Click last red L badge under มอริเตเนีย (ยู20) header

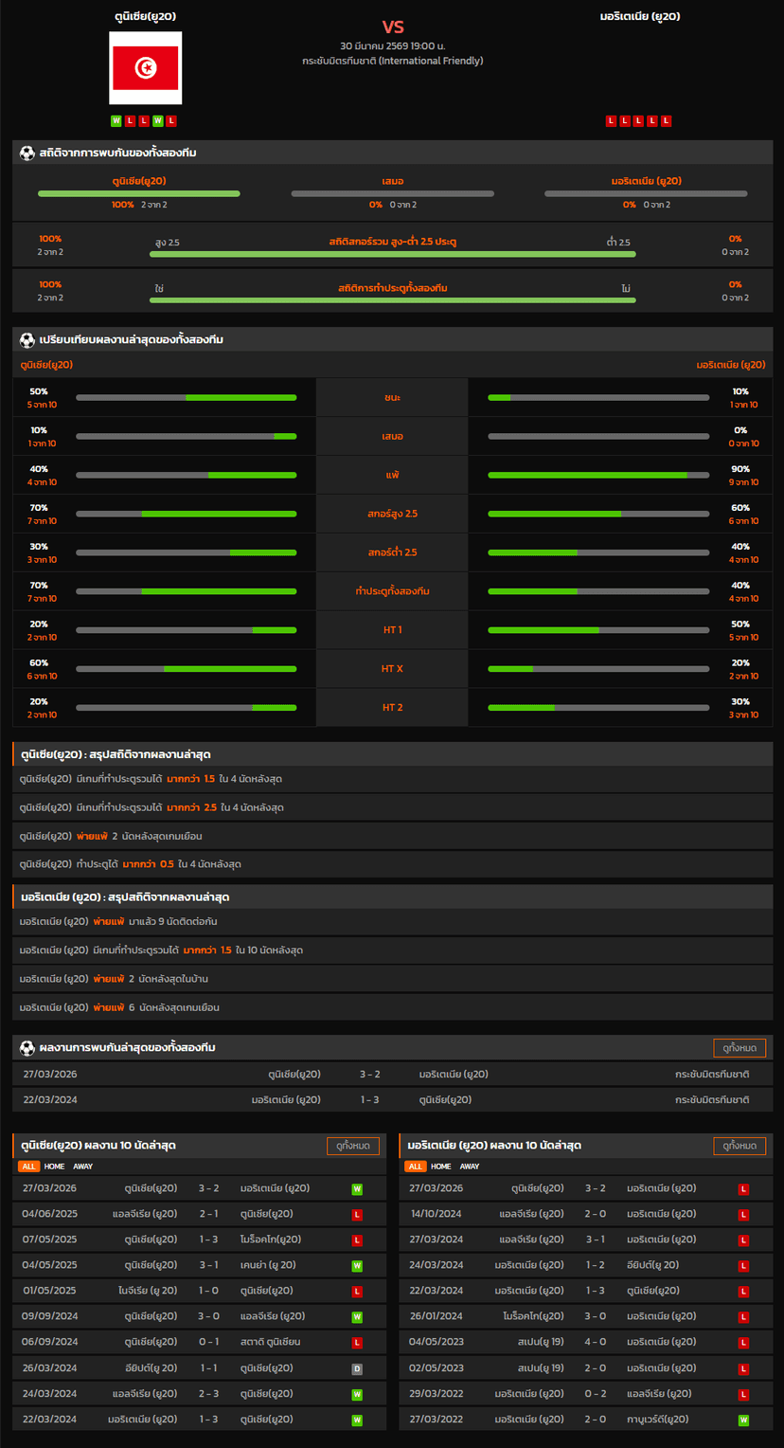point(667,120)
